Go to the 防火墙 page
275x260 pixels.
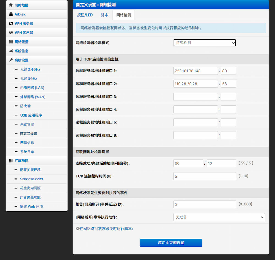pos(25,106)
